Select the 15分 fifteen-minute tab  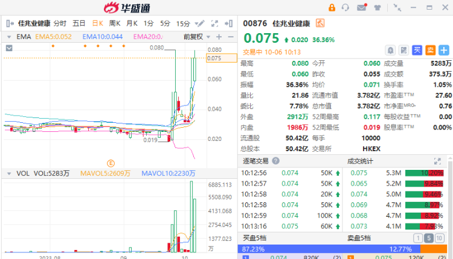coord(183,23)
